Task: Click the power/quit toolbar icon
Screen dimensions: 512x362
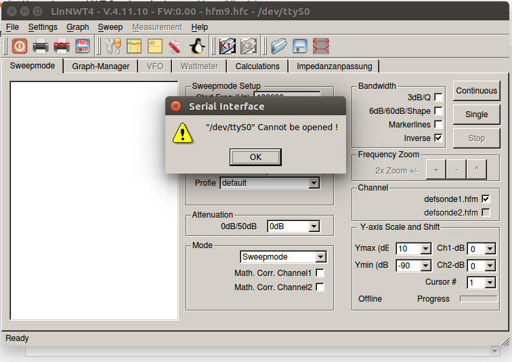Action: point(20,46)
